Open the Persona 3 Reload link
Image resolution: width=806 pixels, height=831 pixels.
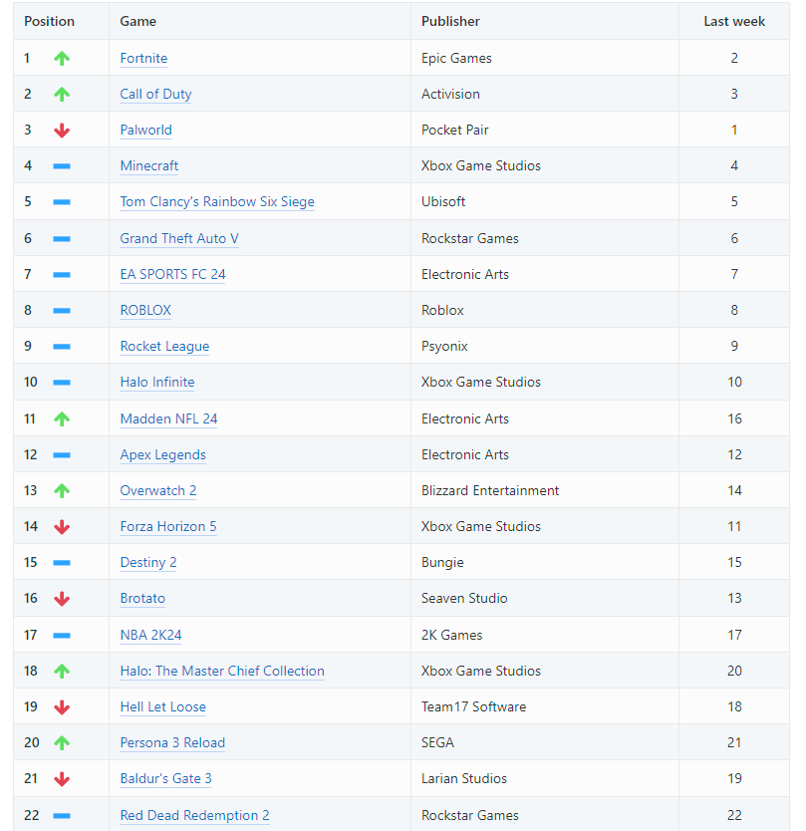click(x=172, y=743)
